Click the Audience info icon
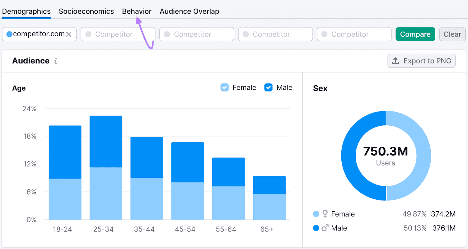Screen dimensions: 468x249 (56, 61)
